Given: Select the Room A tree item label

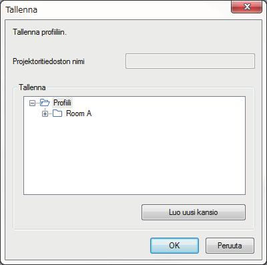Looking at the screenshot, I should pos(79,113).
